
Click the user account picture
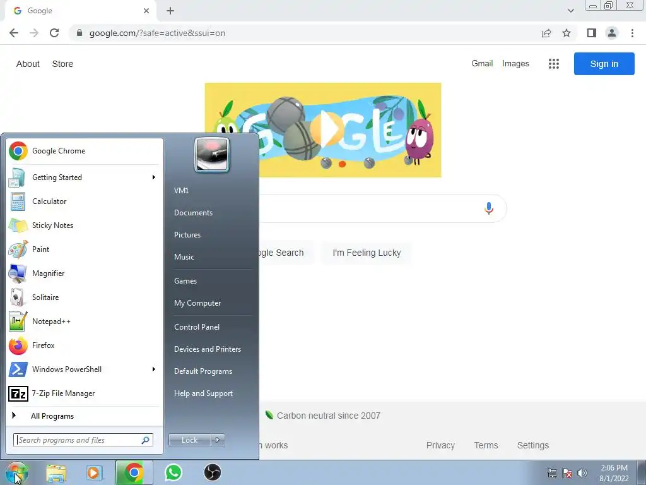(x=212, y=155)
